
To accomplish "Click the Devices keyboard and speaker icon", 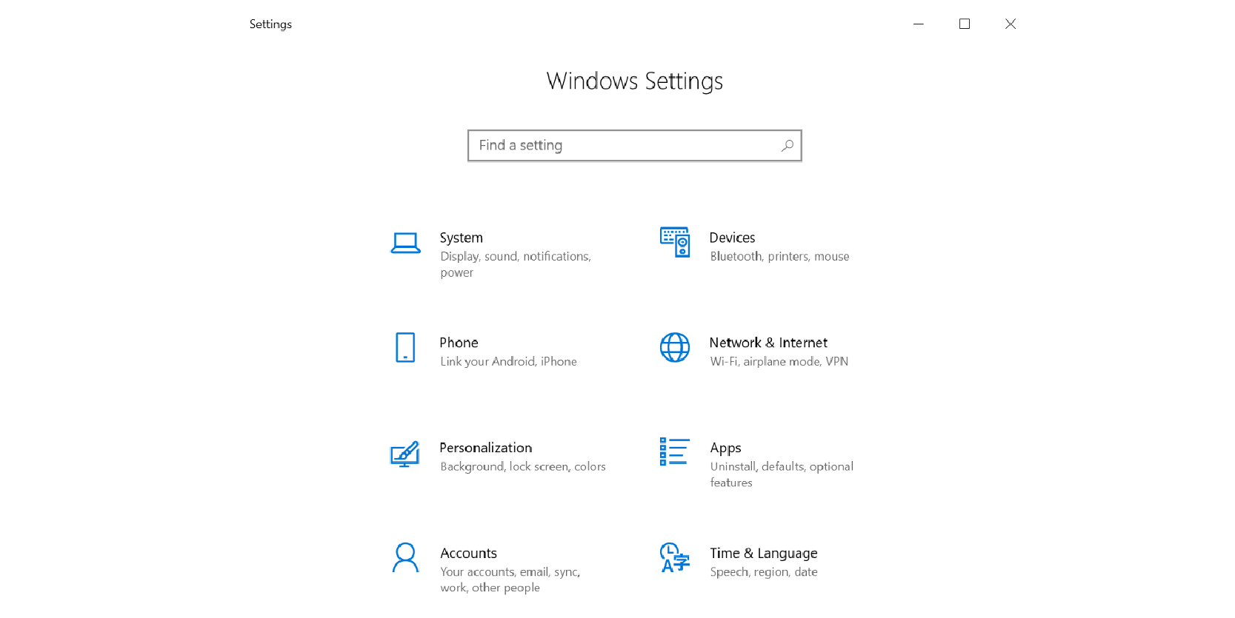I will (675, 242).
